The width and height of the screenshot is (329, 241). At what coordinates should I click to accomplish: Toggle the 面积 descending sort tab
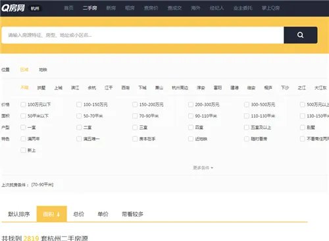tap(52, 214)
